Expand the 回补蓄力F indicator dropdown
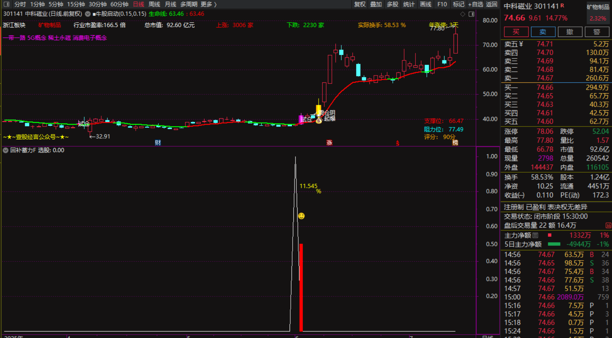 pyautogui.click(x=6, y=150)
